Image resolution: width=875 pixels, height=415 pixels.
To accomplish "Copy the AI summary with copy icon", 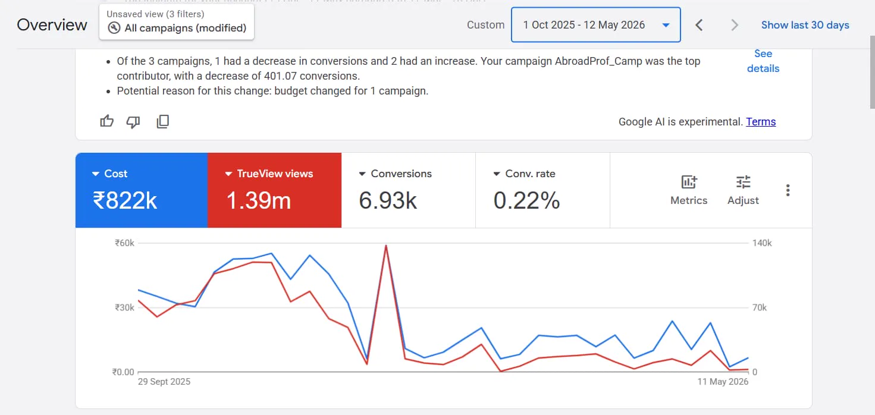I will click(162, 122).
